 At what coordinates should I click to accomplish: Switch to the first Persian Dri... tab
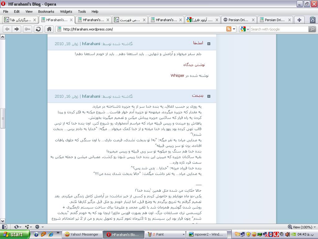coord(238,20)
